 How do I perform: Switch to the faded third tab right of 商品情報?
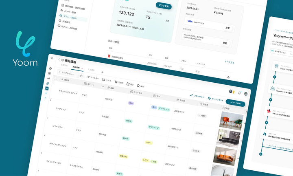91,70
